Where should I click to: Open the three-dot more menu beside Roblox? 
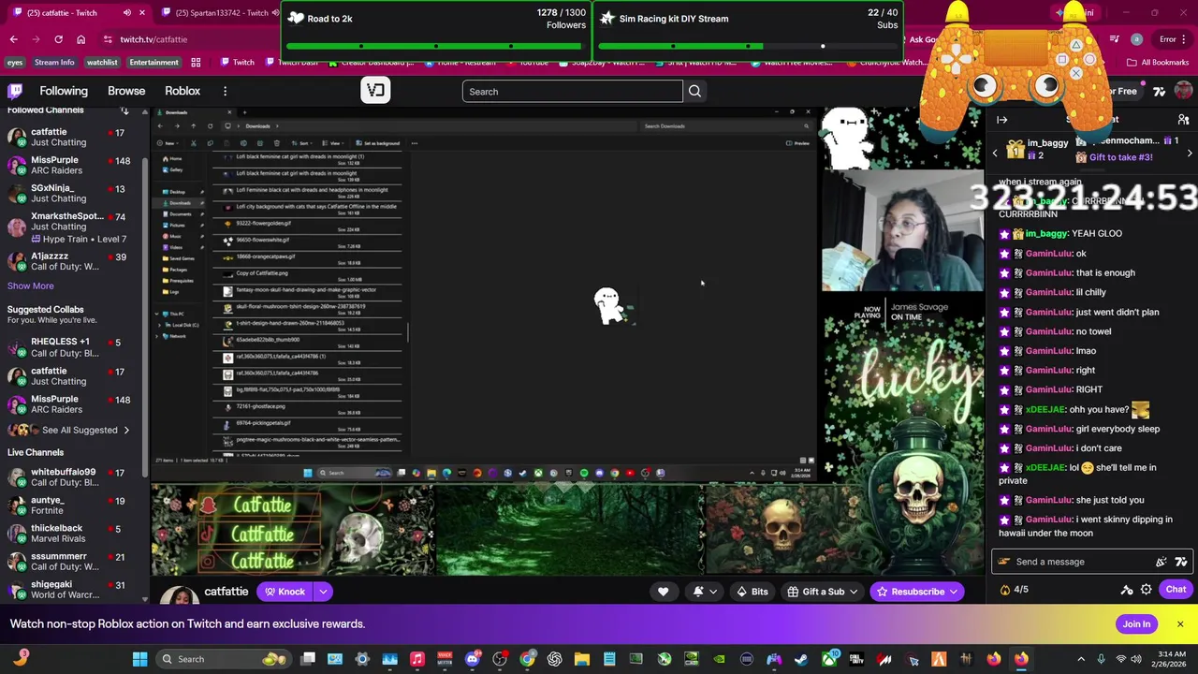[225, 91]
